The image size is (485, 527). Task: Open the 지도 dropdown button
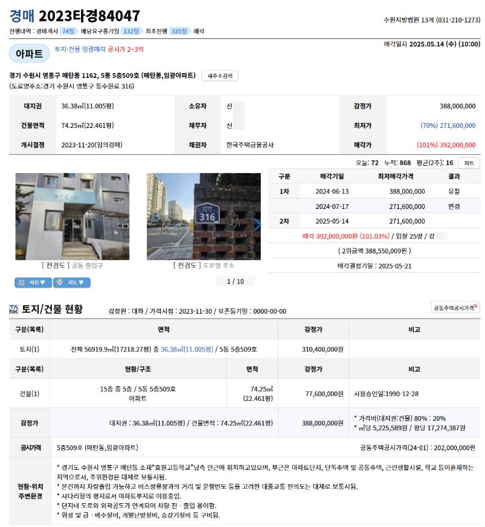coord(71,282)
